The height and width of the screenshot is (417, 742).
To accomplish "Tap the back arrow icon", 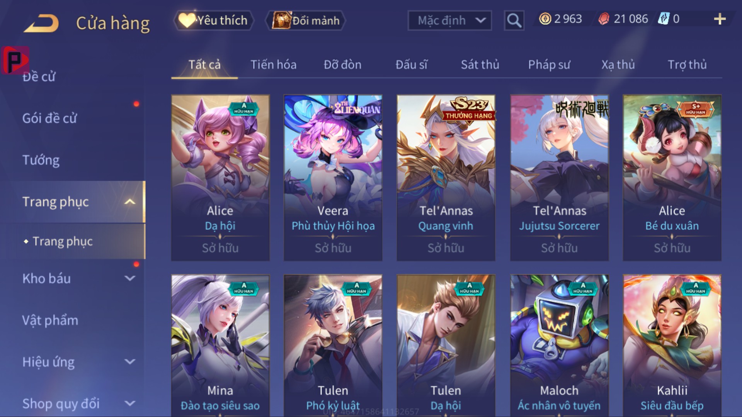I will [x=41, y=23].
